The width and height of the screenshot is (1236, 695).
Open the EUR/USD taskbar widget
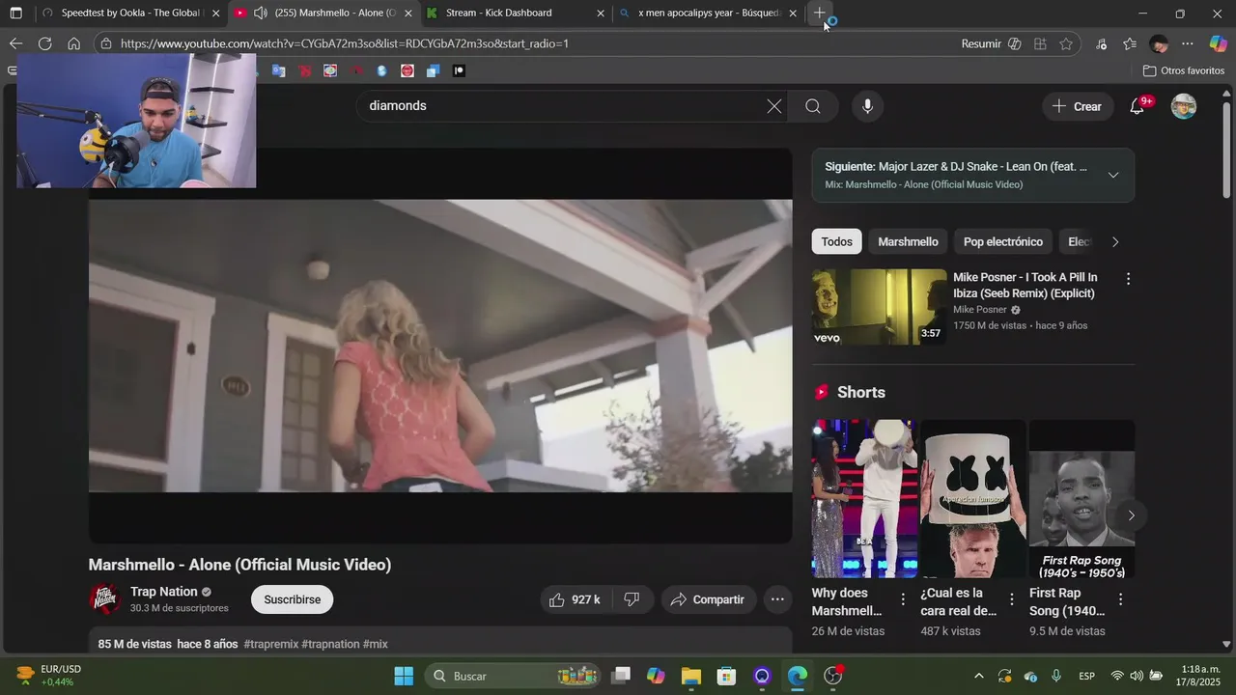[50, 676]
